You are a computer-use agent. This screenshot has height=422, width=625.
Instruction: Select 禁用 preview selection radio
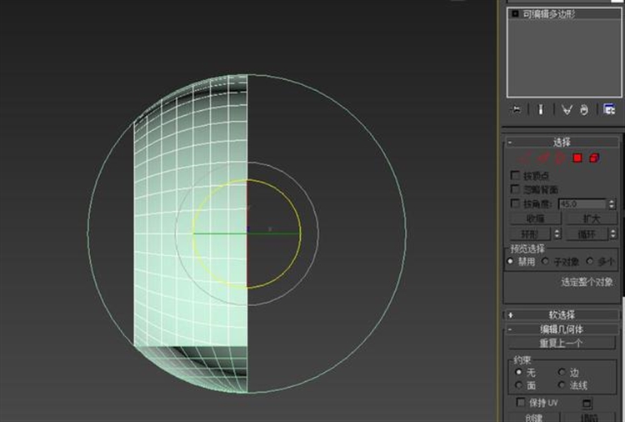point(510,262)
